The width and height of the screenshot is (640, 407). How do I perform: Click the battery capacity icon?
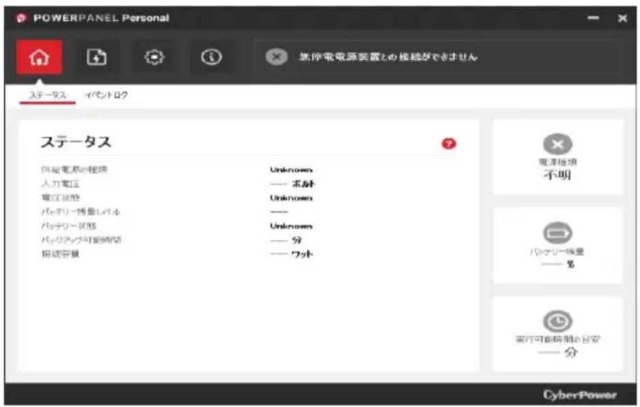pos(558,233)
